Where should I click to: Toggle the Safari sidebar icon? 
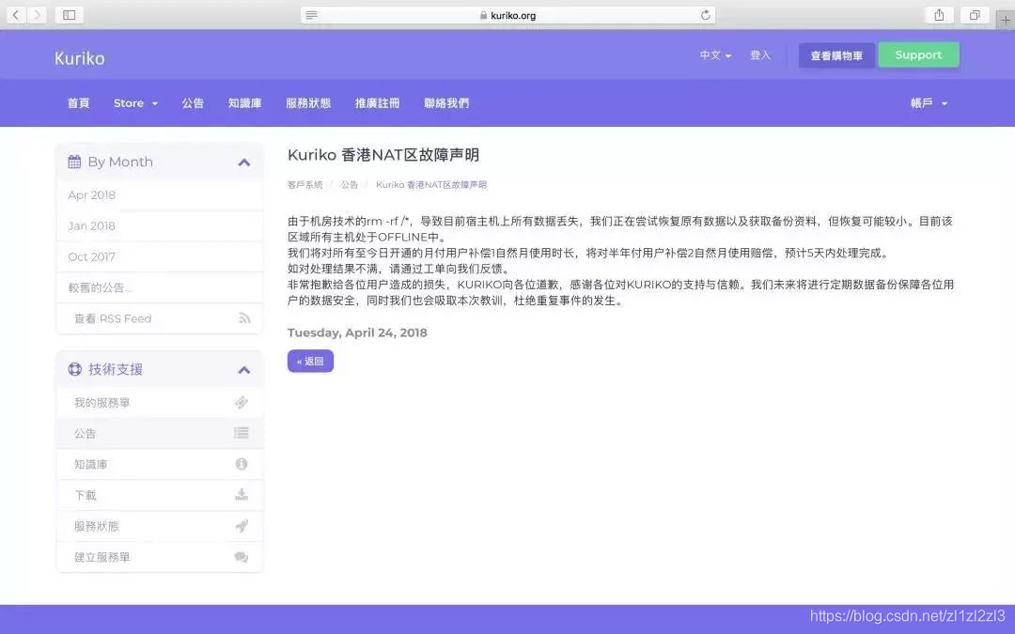point(70,14)
